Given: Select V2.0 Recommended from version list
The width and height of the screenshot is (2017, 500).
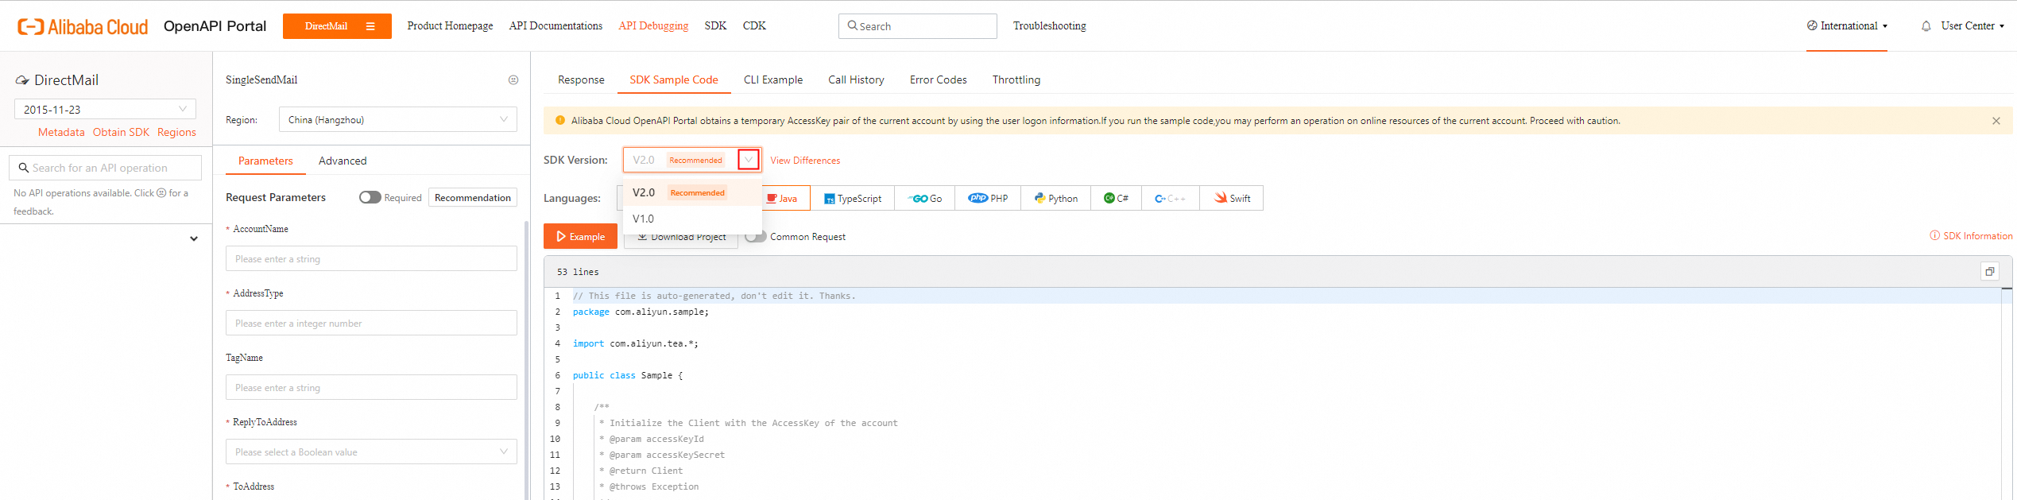Looking at the screenshot, I should coord(692,192).
